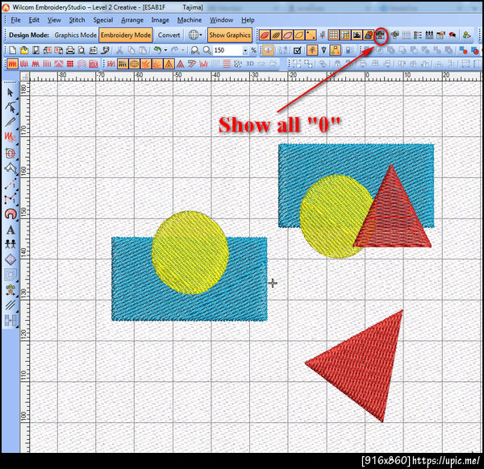Toggle Show Stitches red leaf icon
Image resolution: width=484 pixels, height=469 pixels.
coord(265,35)
